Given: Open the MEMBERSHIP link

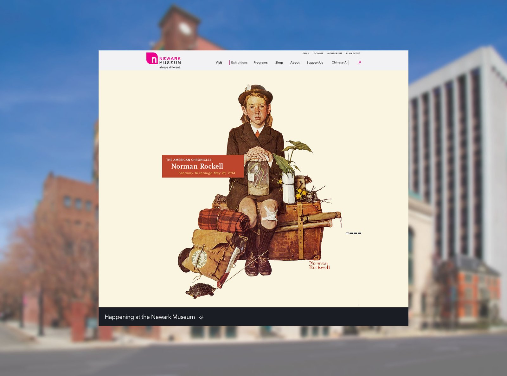Looking at the screenshot, I should coord(335,53).
